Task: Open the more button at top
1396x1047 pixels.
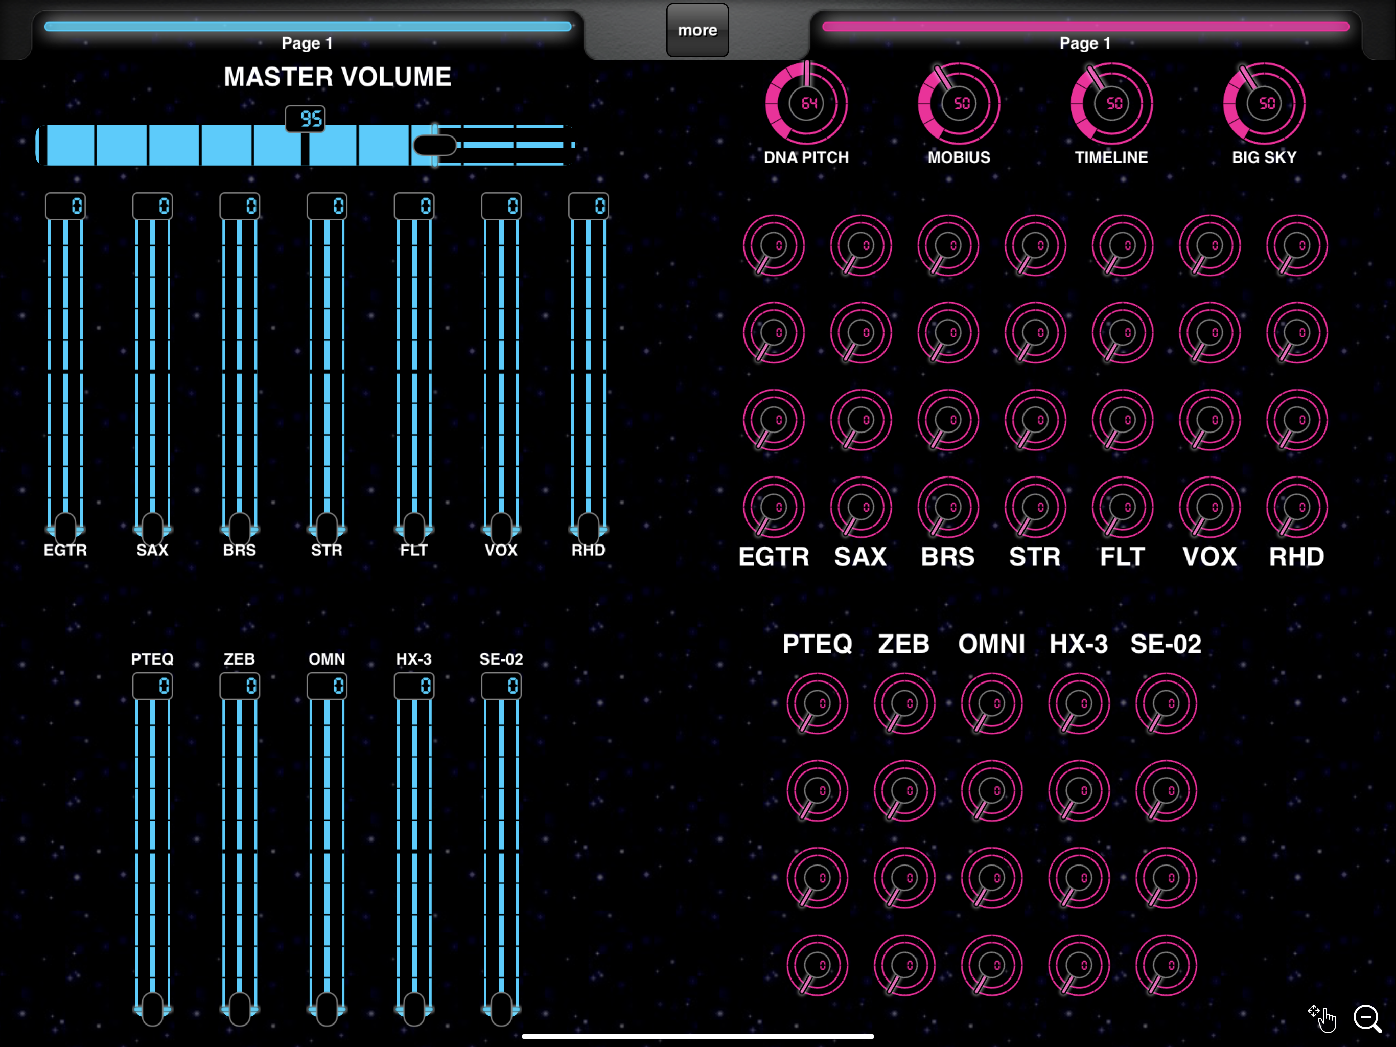Action: (x=697, y=30)
